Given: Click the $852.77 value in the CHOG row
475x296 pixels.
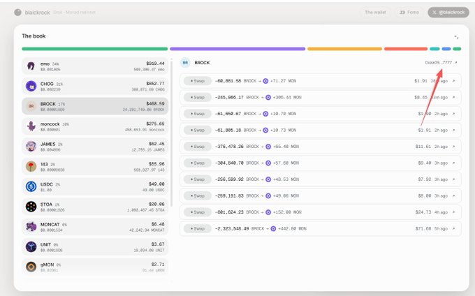Looking at the screenshot, I should [x=155, y=84].
